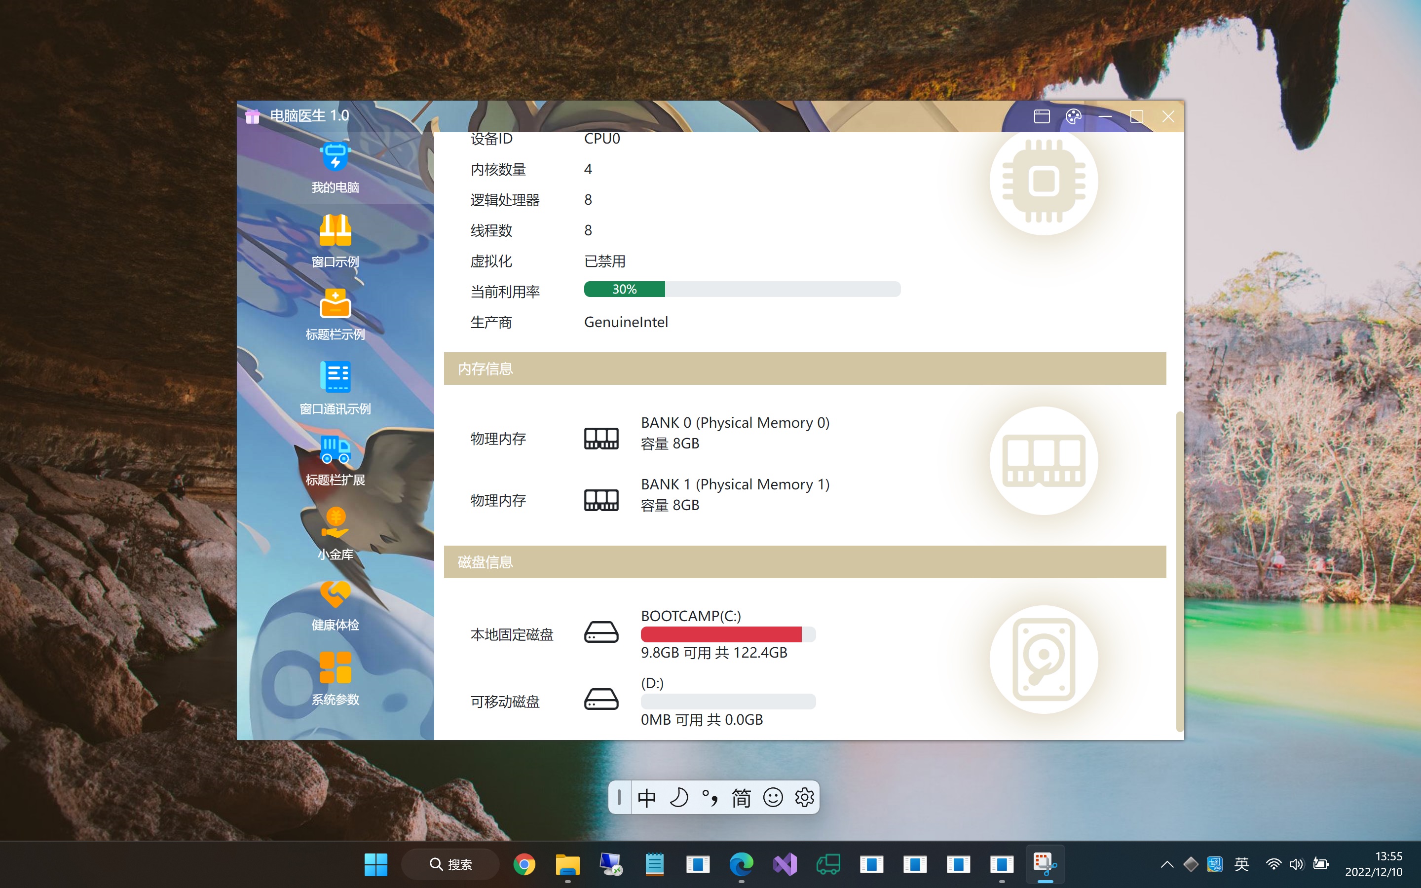The width and height of the screenshot is (1421, 888).
Task: Go to the 健康体检 heart icon
Action: tap(335, 595)
